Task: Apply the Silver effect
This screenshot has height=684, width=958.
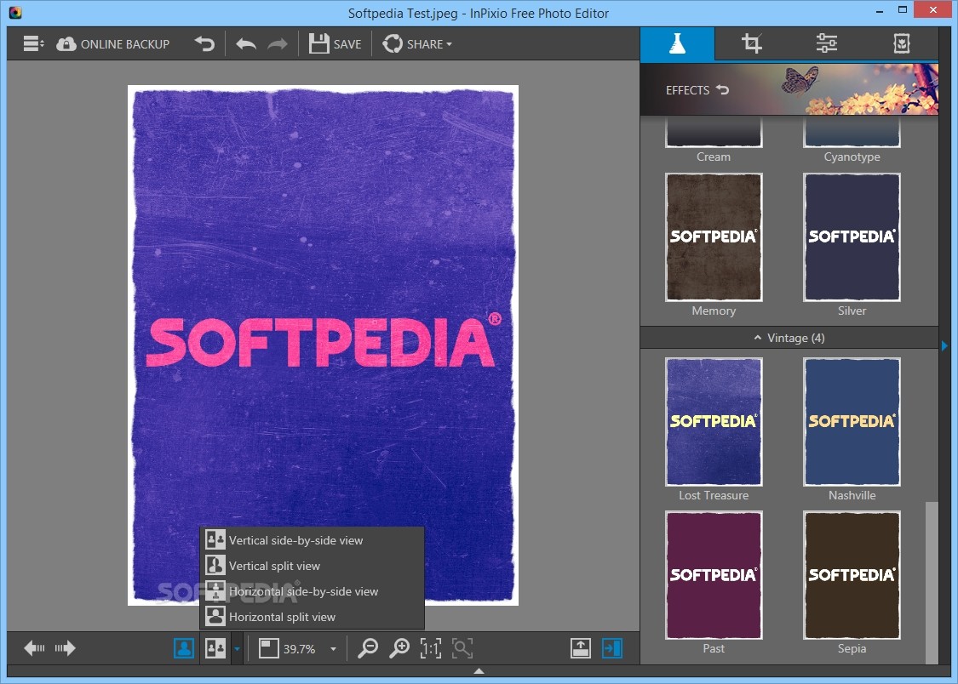Action: point(852,237)
